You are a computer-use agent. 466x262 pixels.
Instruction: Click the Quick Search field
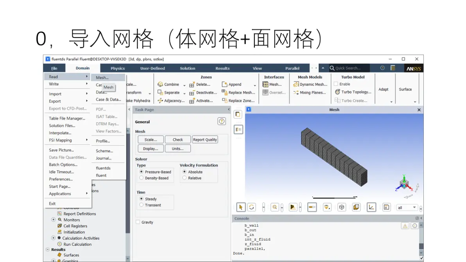click(349, 68)
